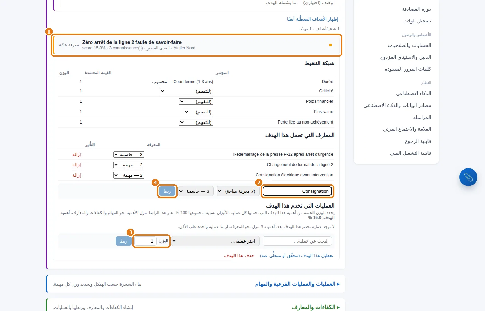Open the knowledge selector showing لا معرفة متاحة
Image resolution: width=485 pixels, height=311 pixels.
pyautogui.click(x=237, y=191)
